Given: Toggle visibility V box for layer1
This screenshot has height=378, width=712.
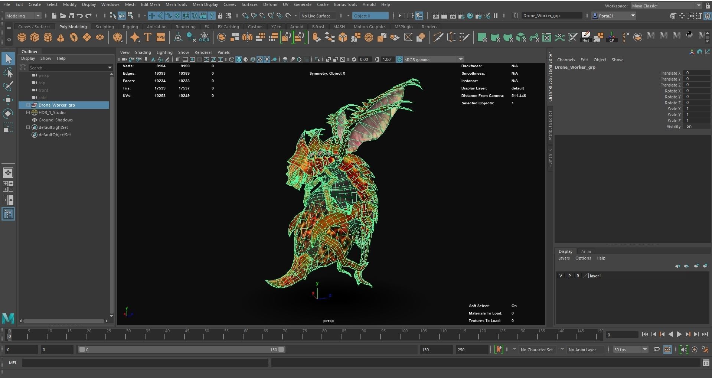Looking at the screenshot, I should point(561,276).
